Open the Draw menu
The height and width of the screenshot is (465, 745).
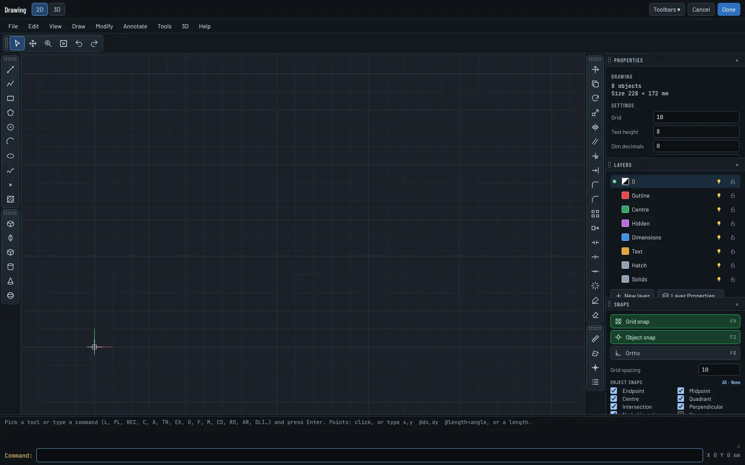coord(79,27)
